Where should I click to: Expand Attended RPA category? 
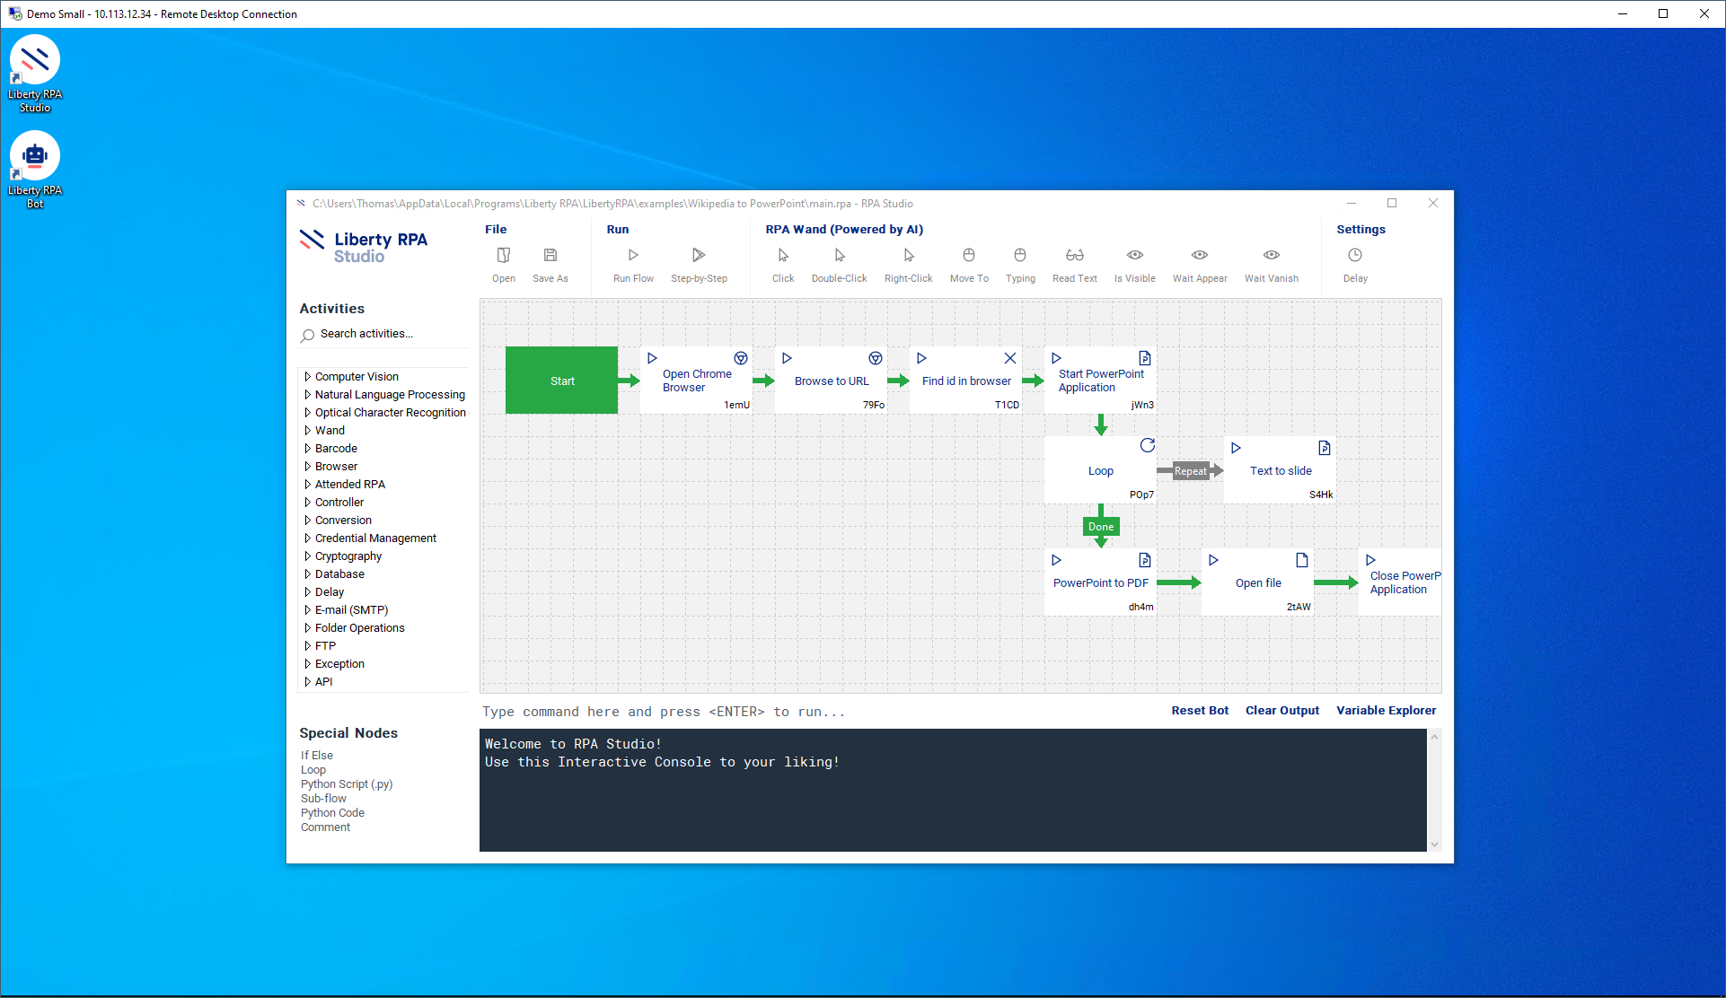click(307, 485)
